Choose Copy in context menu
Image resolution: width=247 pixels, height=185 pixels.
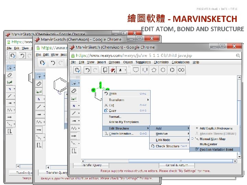[127, 111]
